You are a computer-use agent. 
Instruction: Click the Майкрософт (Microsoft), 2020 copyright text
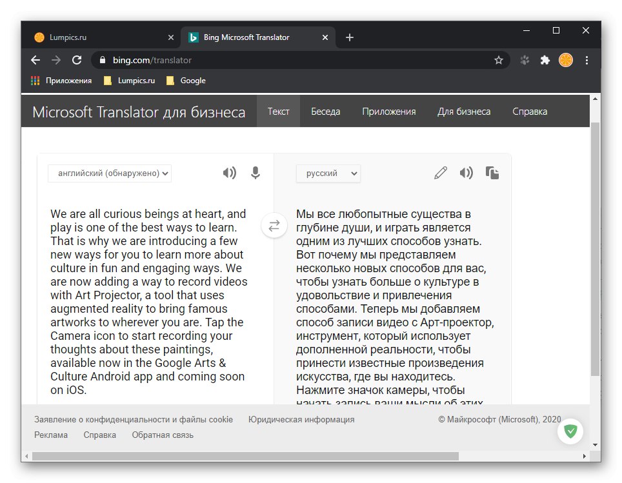click(x=500, y=420)
